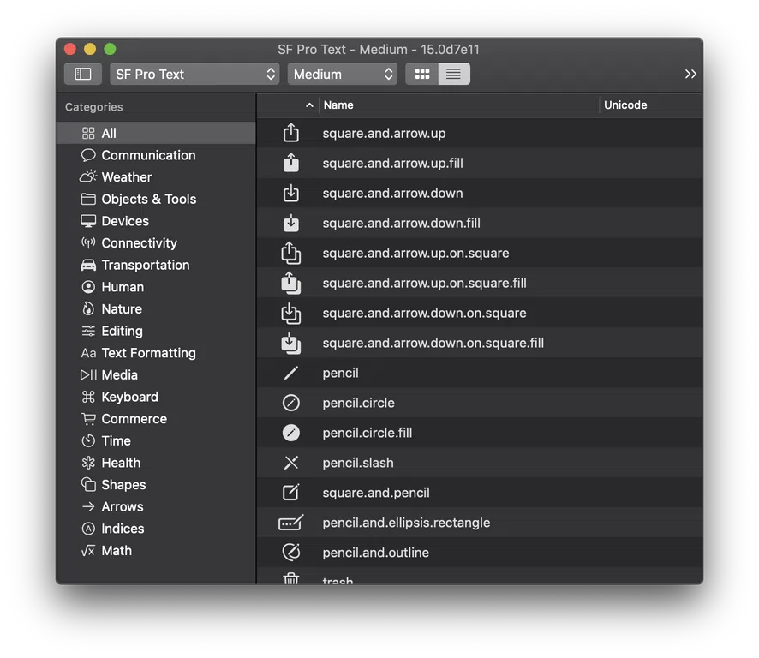Select the Commerce category

click(157, 419)
